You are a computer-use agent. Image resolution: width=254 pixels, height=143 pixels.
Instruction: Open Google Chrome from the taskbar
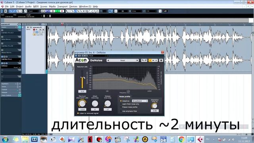point(181,139)
